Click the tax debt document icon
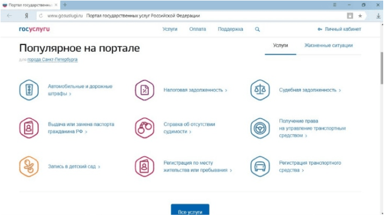 [144, 90]
